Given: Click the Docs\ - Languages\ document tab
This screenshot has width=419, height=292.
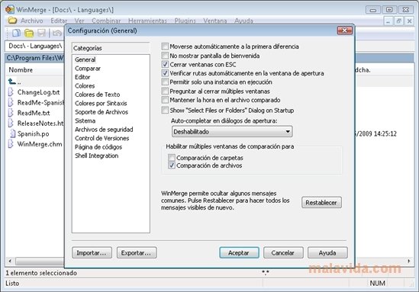Looking at the screenshot, I should coord(35,46).
